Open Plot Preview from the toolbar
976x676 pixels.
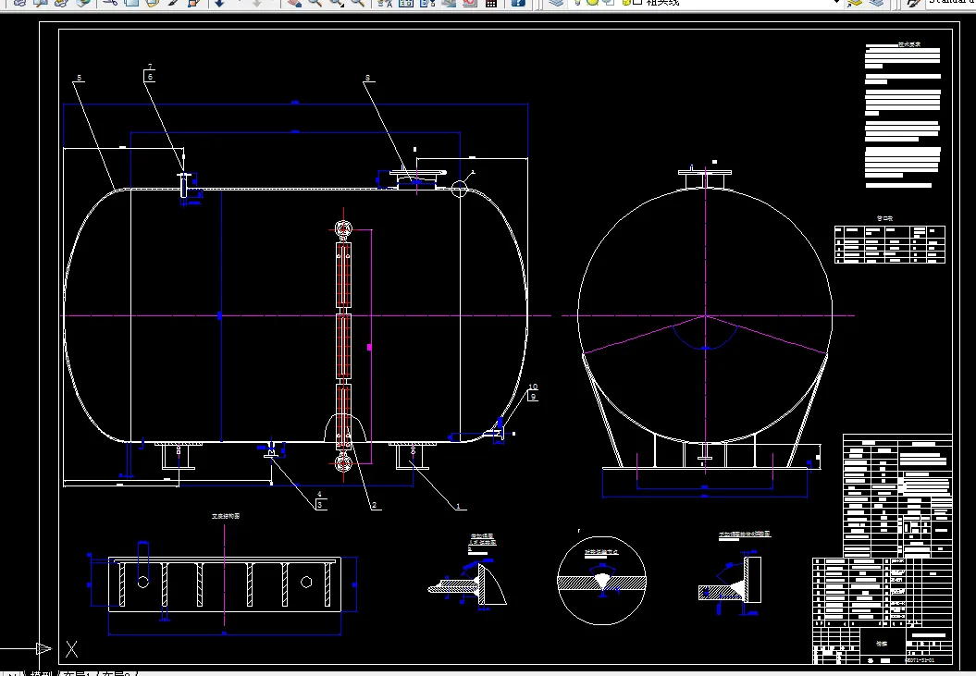click(41, 3)
